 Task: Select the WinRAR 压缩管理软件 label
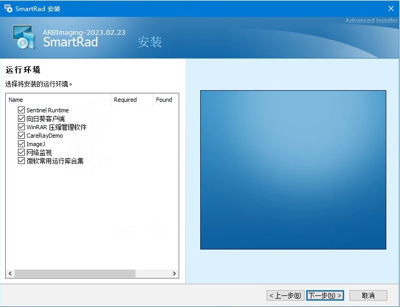(x=56, y=127)
